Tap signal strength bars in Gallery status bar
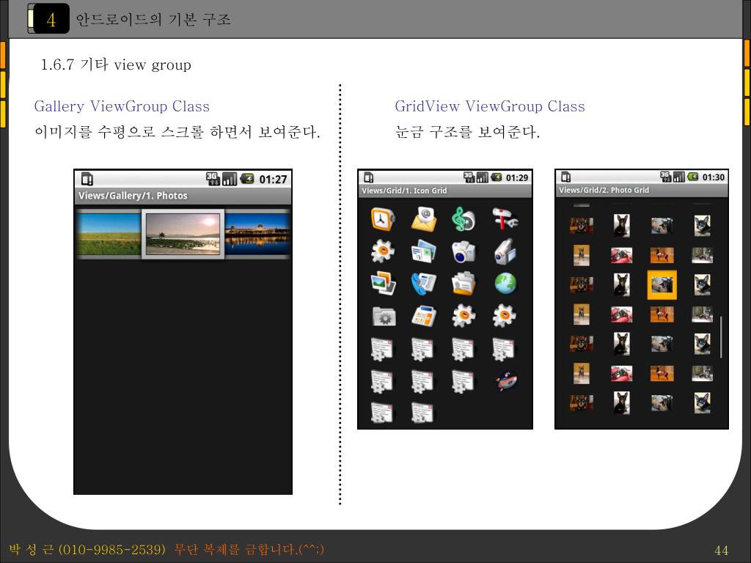The height and width of the screenshot is (563, 751). pos(230,179)
